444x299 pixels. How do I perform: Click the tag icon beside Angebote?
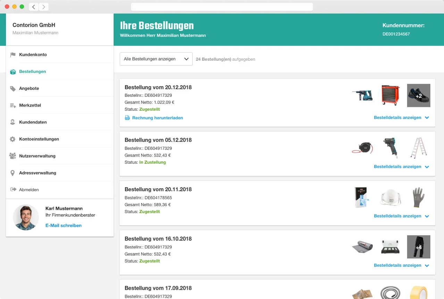pos(13,89)
